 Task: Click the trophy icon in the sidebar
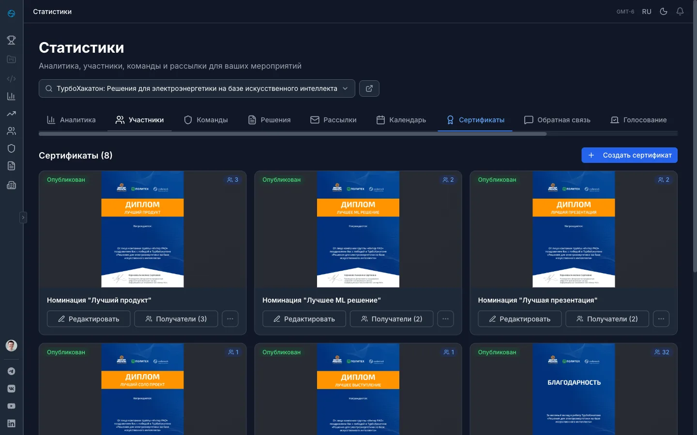point(11,40)
